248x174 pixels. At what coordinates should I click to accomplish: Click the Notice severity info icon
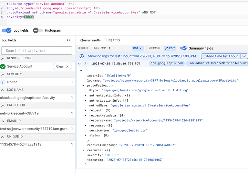point(3,82)
